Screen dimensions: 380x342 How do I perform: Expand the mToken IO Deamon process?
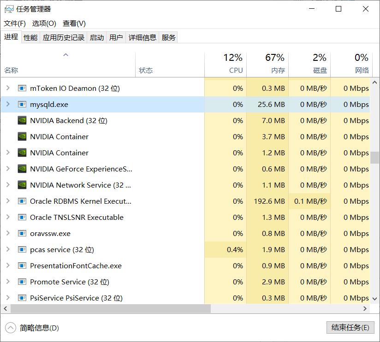[8, 88]
